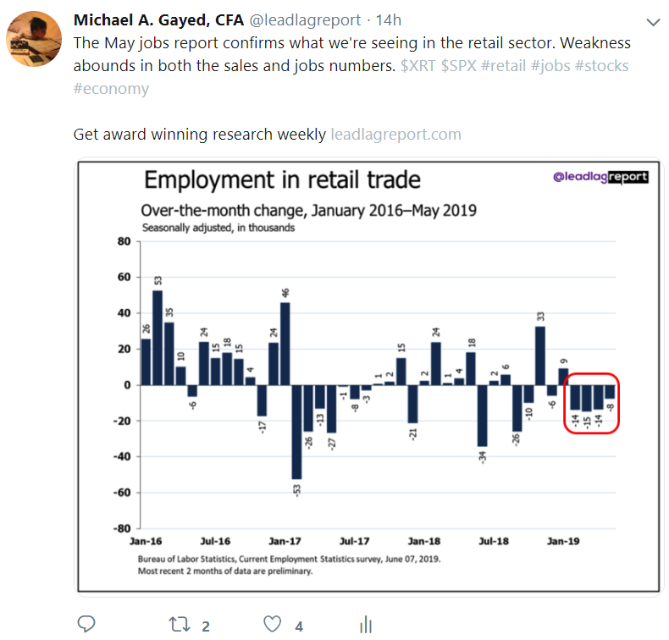Open the #economy hashtag
The width and height of the screenshot is (669, 640).
[x=112, y=88]
